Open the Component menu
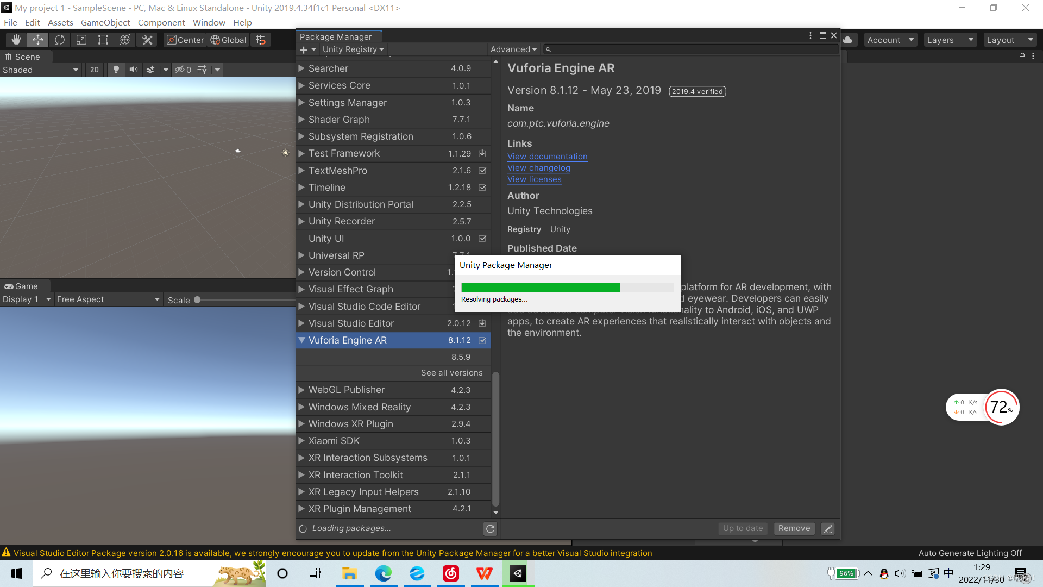1043x587 pixels. (161, 23)
